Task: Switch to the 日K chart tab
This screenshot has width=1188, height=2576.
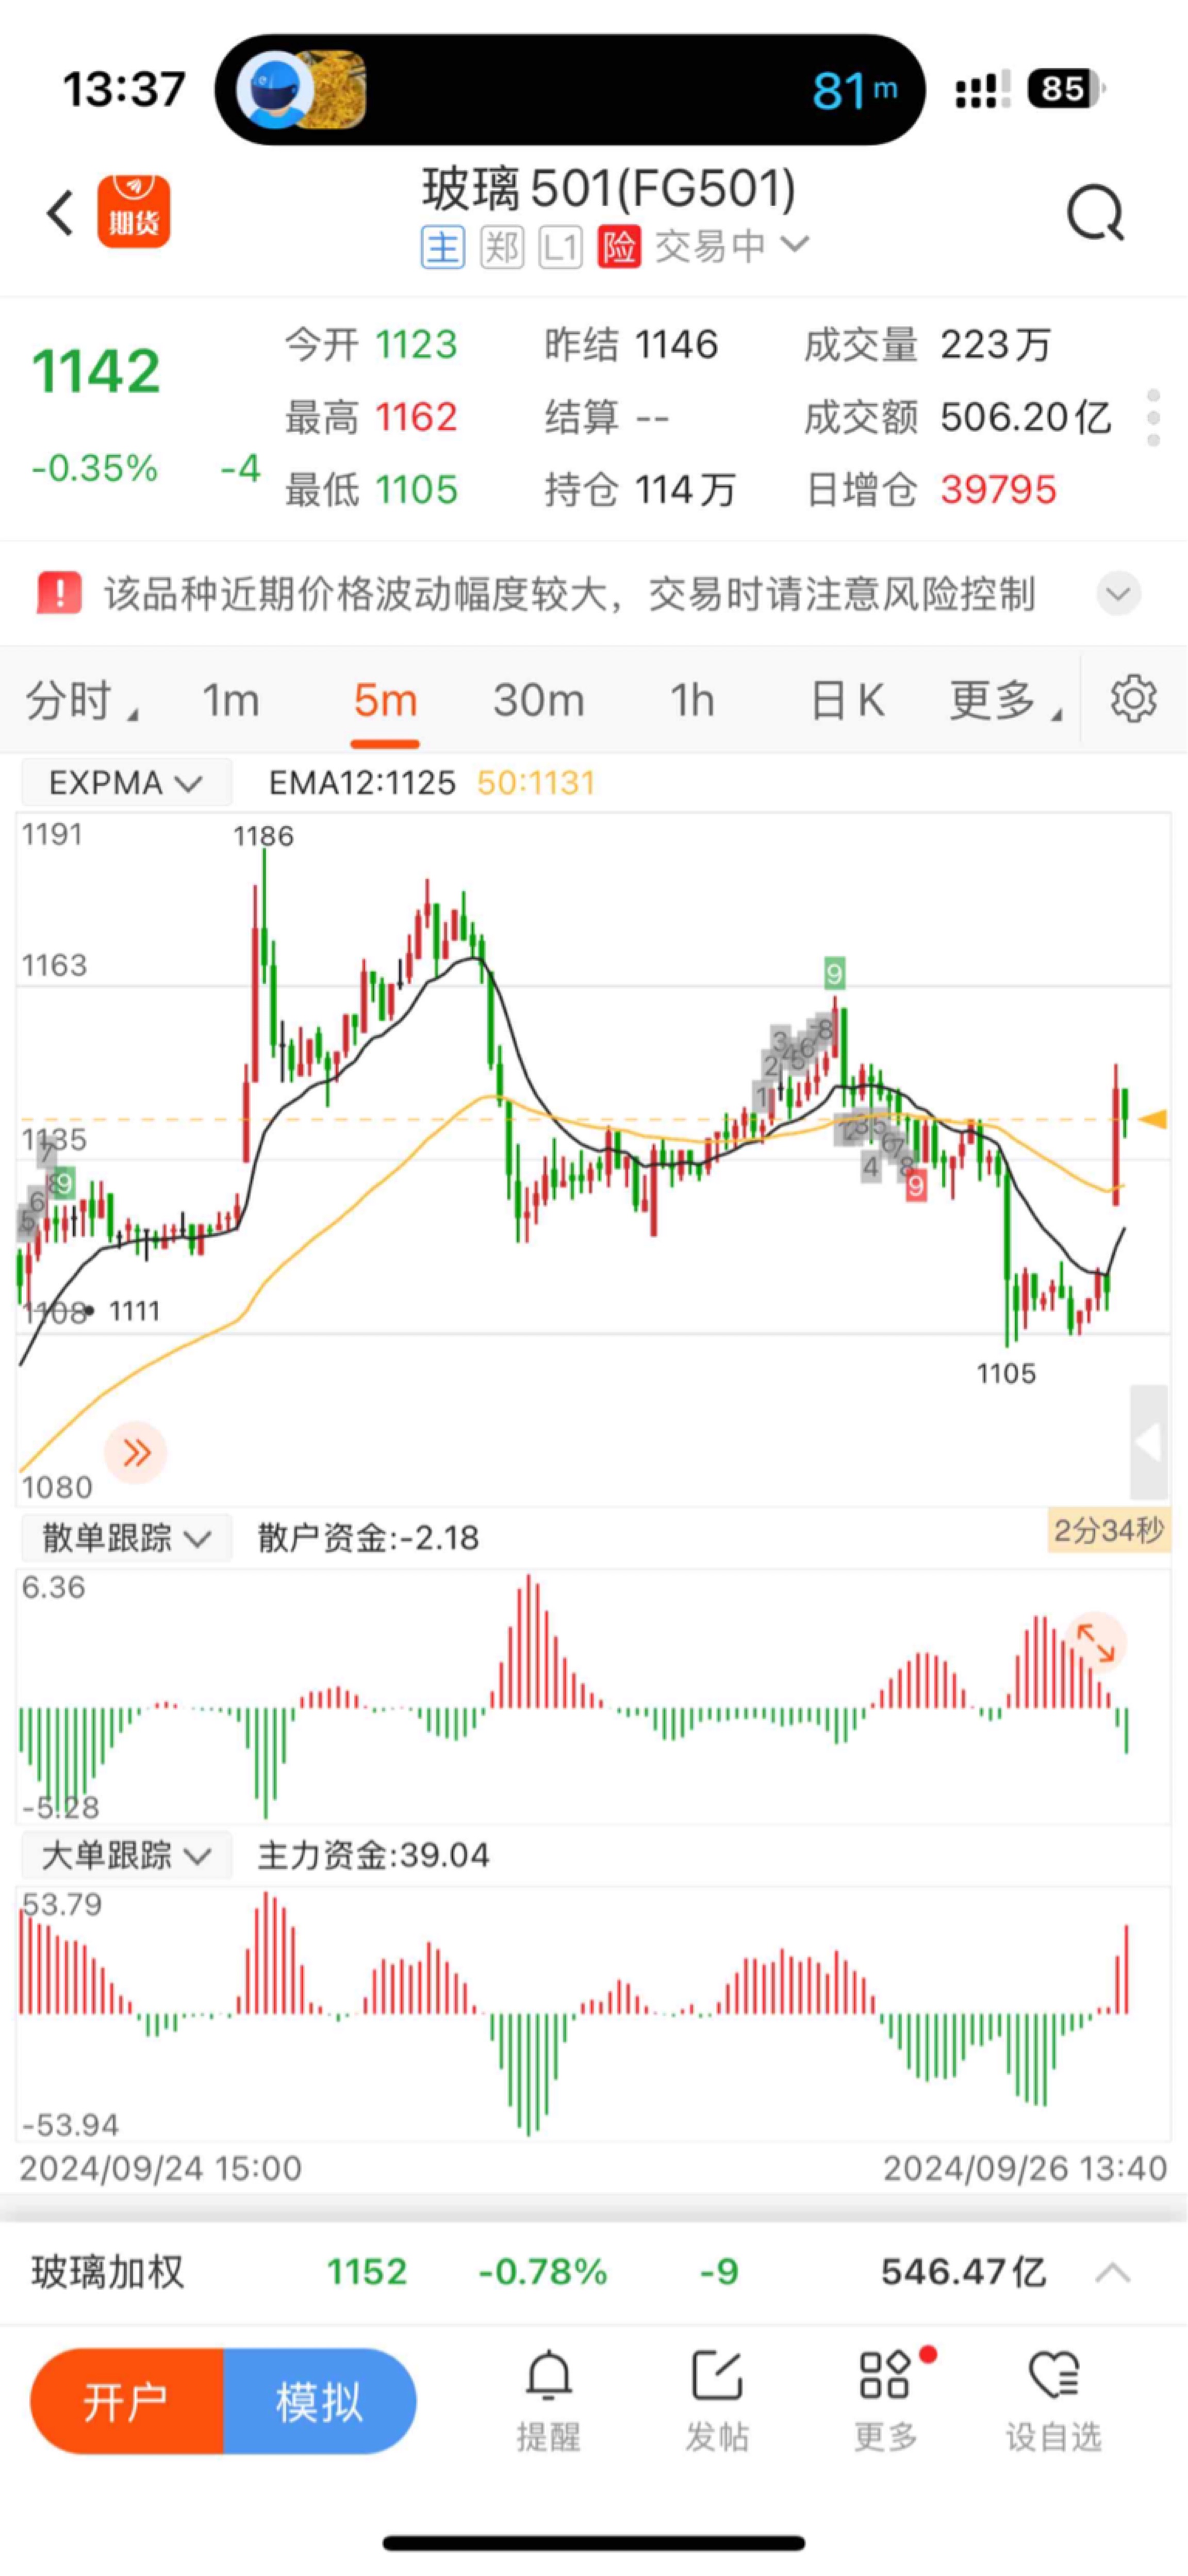Action: click(847, 700)
